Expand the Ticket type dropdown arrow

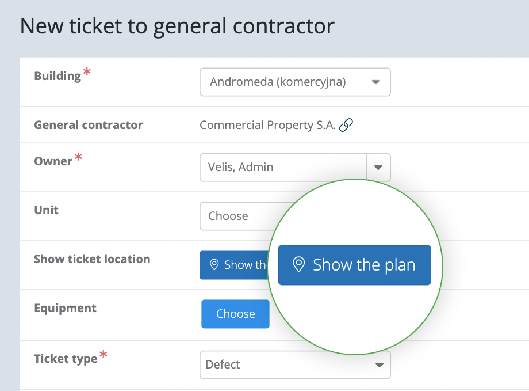379,365
